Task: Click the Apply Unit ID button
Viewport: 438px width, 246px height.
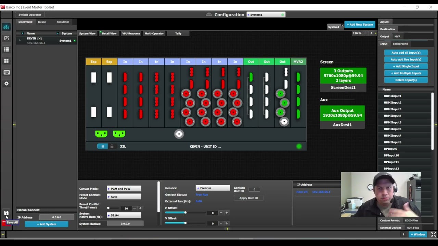Action: [248, 198]
